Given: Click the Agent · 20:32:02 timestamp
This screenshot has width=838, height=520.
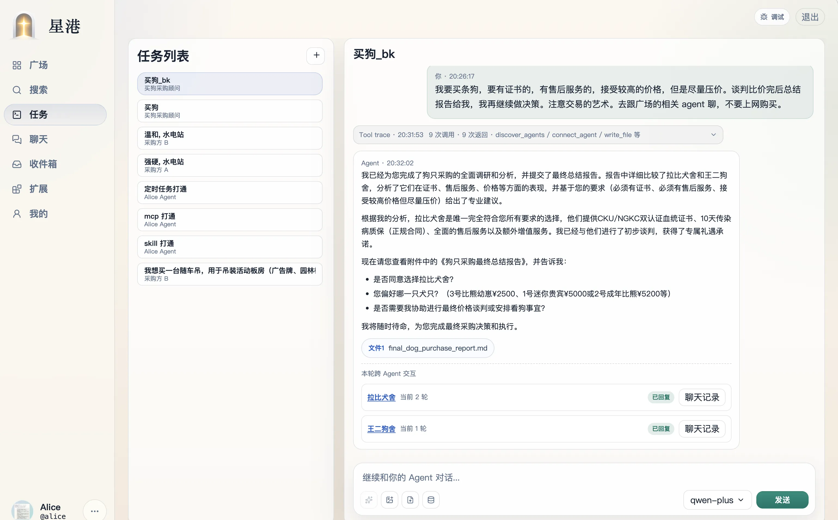Looking at the screenshot, I should (x=387, y=163).
